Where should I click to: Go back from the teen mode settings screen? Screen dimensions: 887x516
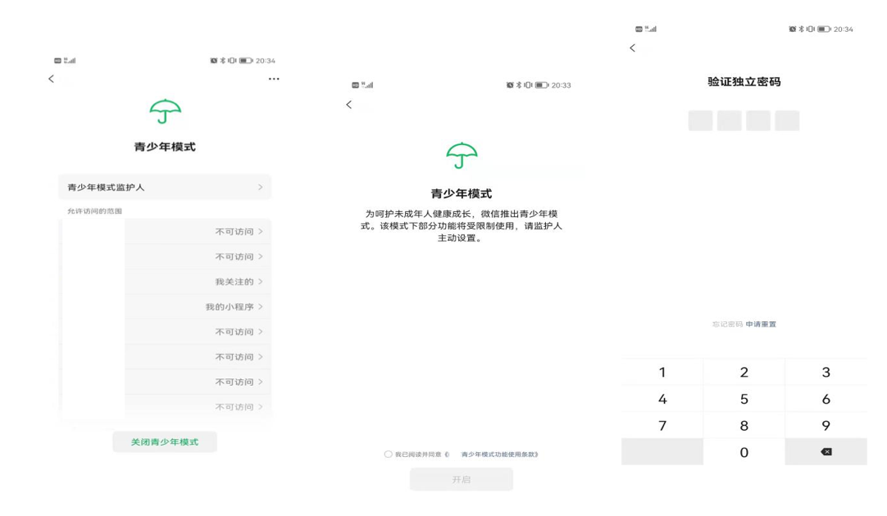52,79
